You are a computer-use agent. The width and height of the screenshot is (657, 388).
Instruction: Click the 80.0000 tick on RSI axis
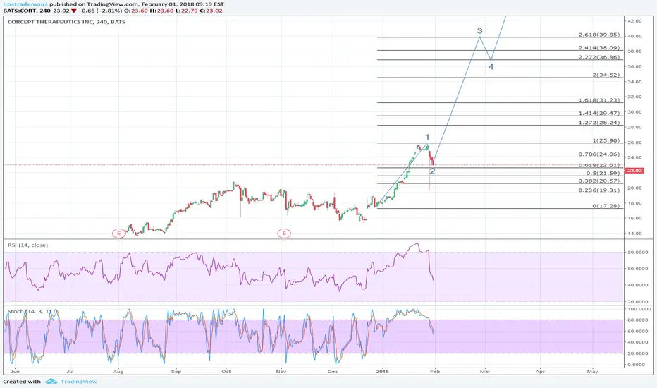(638, 253)
